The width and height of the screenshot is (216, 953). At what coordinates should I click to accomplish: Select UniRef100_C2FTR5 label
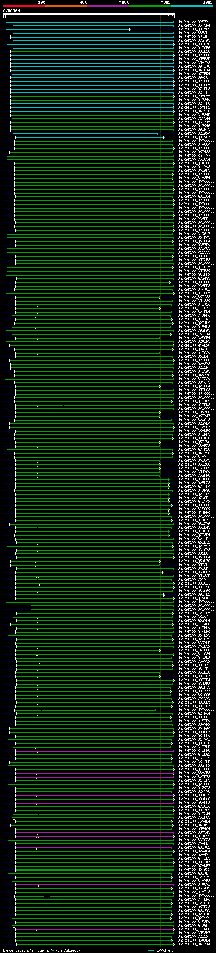click(193, 613)
